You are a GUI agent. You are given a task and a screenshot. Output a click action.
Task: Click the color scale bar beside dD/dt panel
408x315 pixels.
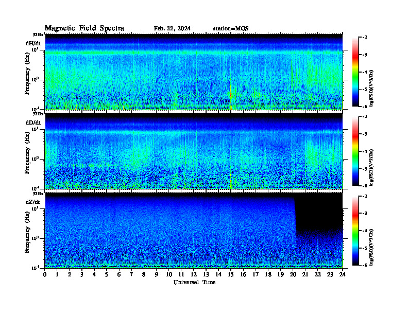click(x=355, y=151)
